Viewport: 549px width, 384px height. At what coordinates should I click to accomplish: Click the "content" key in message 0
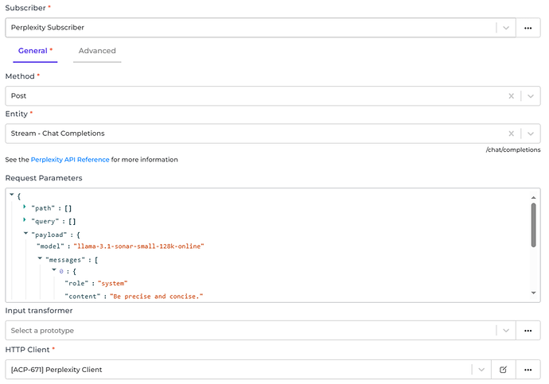[82, 297]
